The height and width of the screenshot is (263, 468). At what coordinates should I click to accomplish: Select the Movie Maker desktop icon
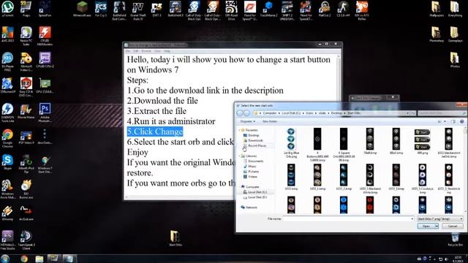pyautogui.click(x=26, y=111)
